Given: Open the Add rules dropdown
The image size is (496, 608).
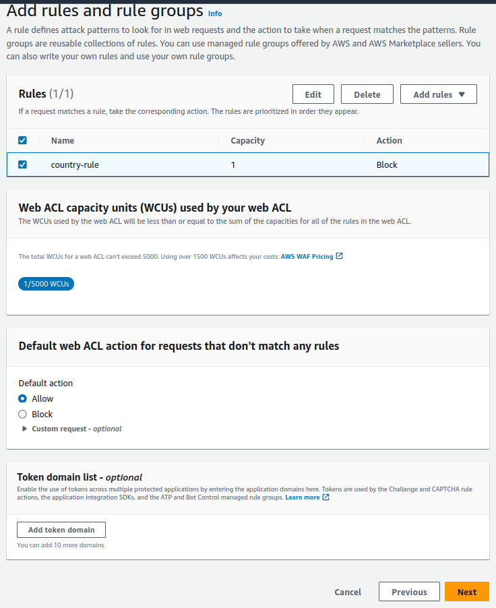Looking at the screenshot, I should click(438, 94).
